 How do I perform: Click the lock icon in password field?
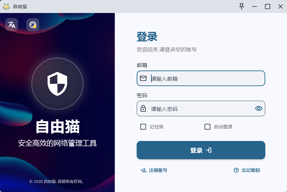(x=143, y=109)
